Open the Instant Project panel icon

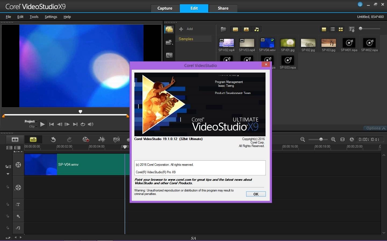(x=169, y=42)
